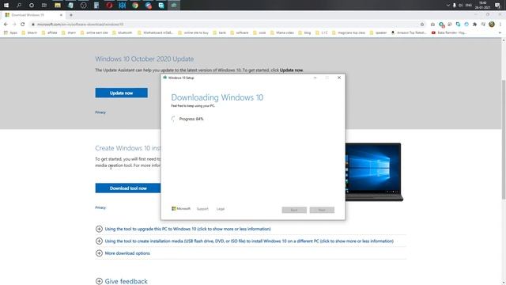Expand create installation media instructions
506x285 pixels.
(x=244, y=241)
